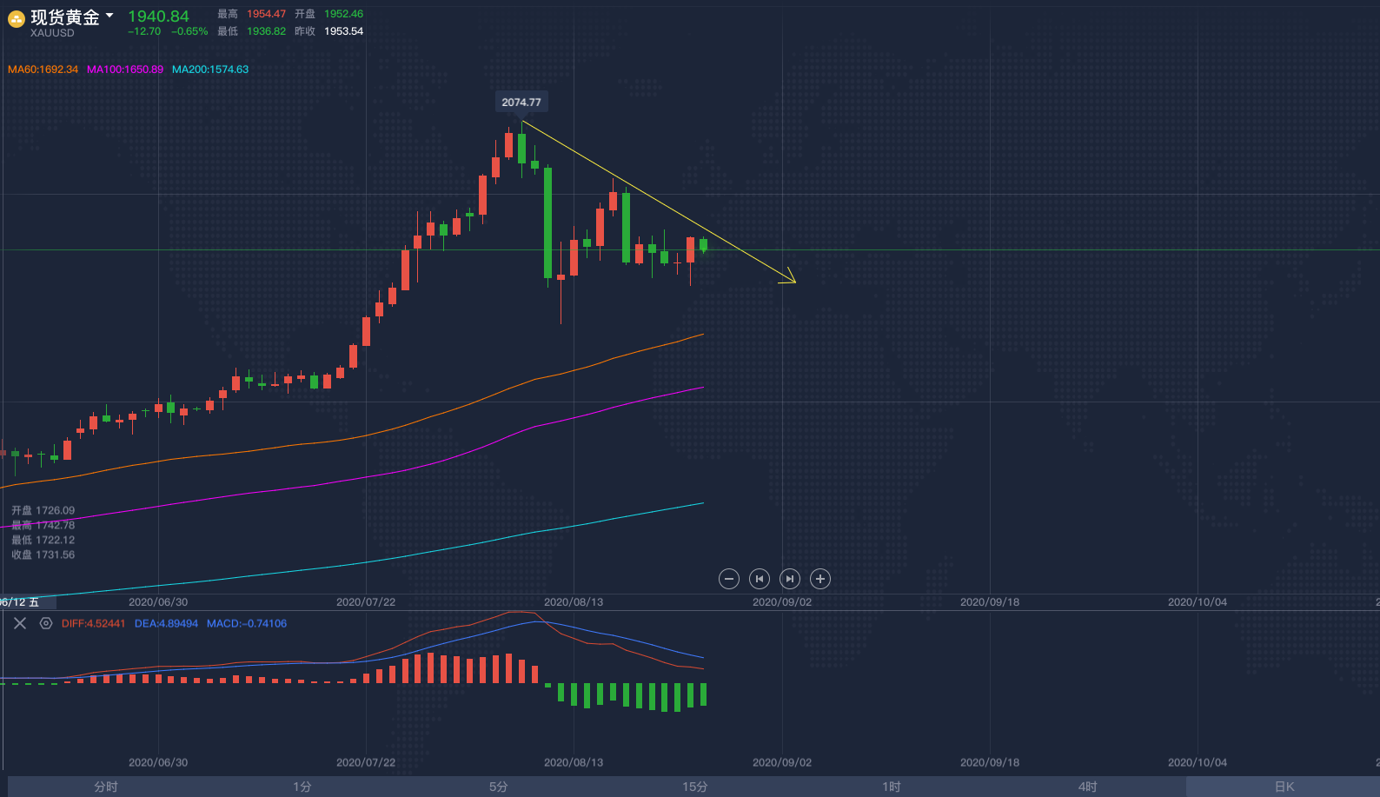The image size is (1380, 797).
Task: Click the zoom in plus button
Action: coord(820,579)
